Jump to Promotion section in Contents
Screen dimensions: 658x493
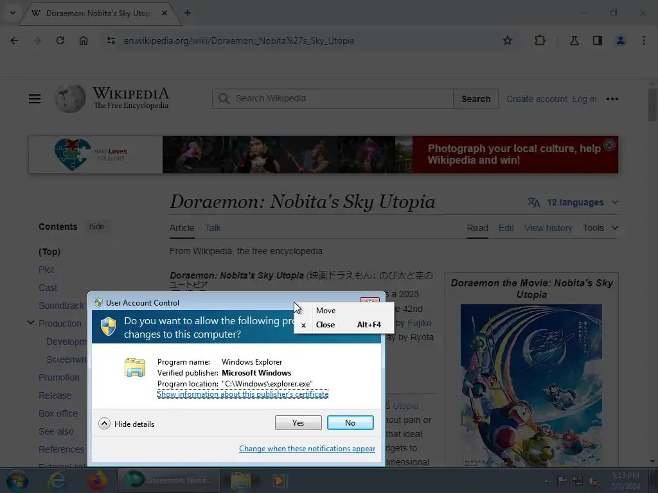click(58, 377)
